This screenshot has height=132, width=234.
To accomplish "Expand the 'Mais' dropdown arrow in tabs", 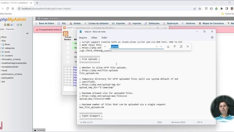I will 229,23.
